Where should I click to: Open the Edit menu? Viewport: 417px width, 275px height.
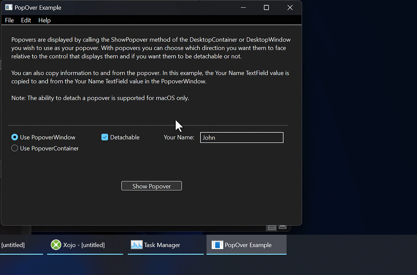click(x=26, y=20)
